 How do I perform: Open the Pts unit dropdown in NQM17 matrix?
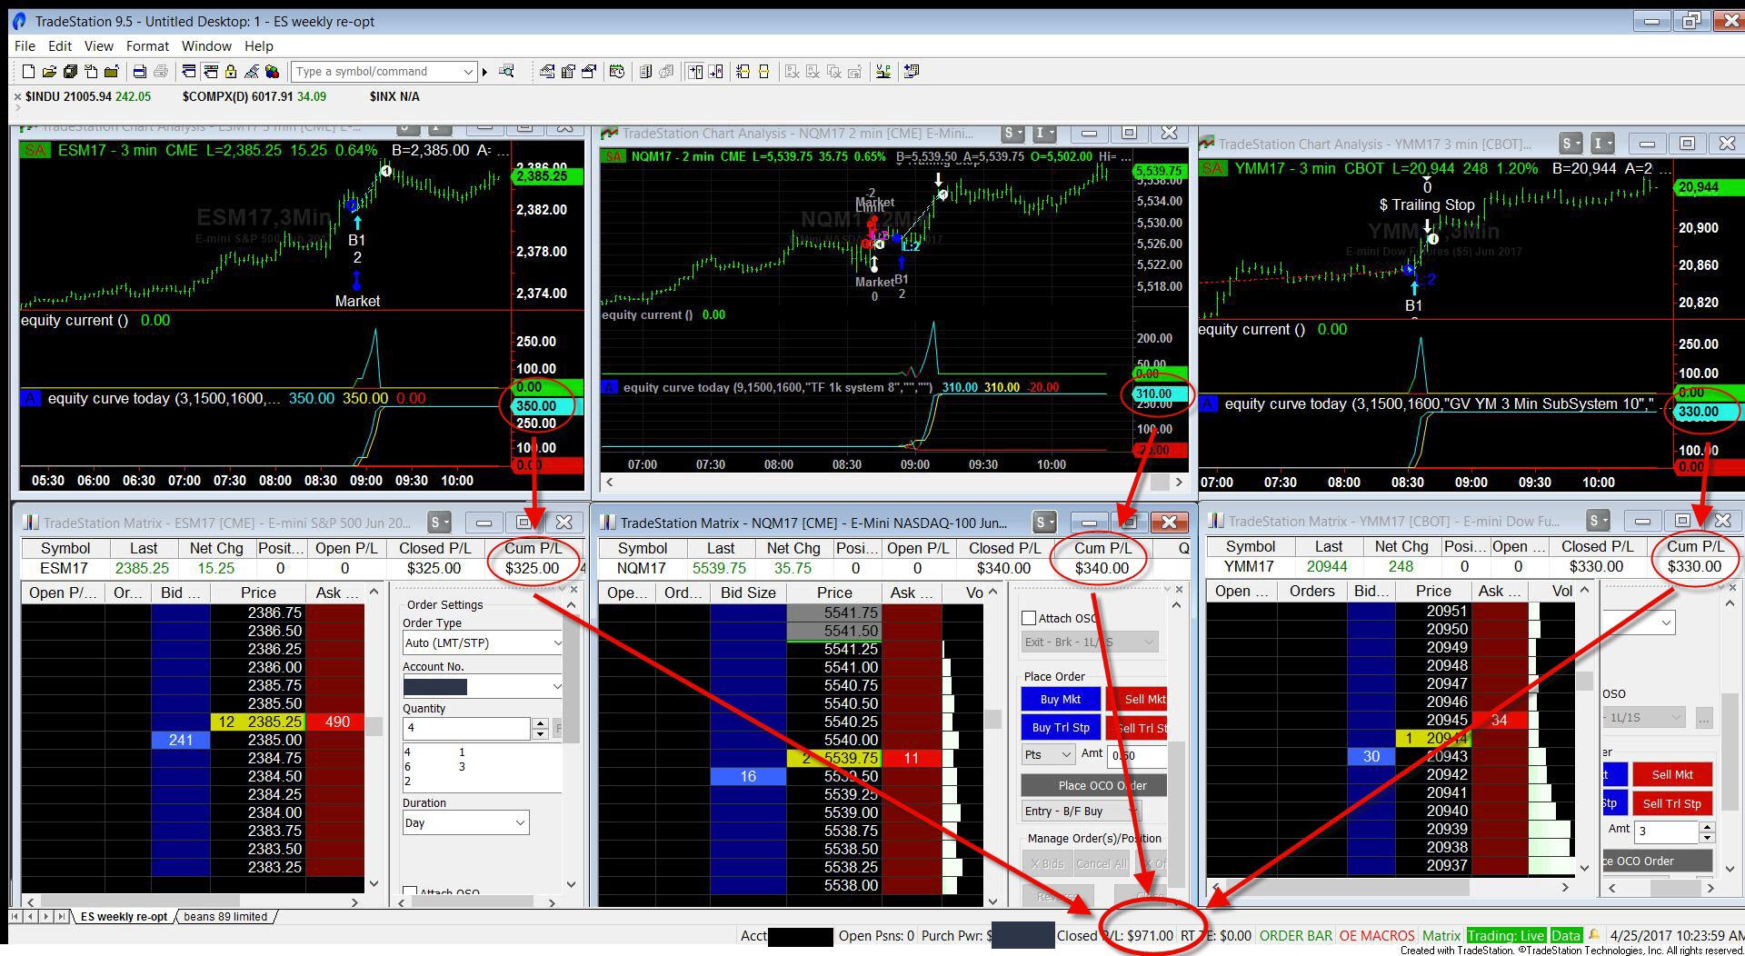click(1048, 754)
